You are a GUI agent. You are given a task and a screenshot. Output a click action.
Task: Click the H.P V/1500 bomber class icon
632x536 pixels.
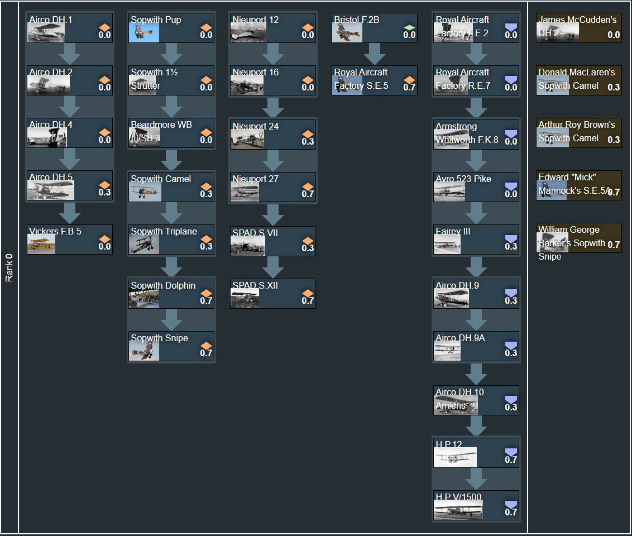(x=511, y=504)
